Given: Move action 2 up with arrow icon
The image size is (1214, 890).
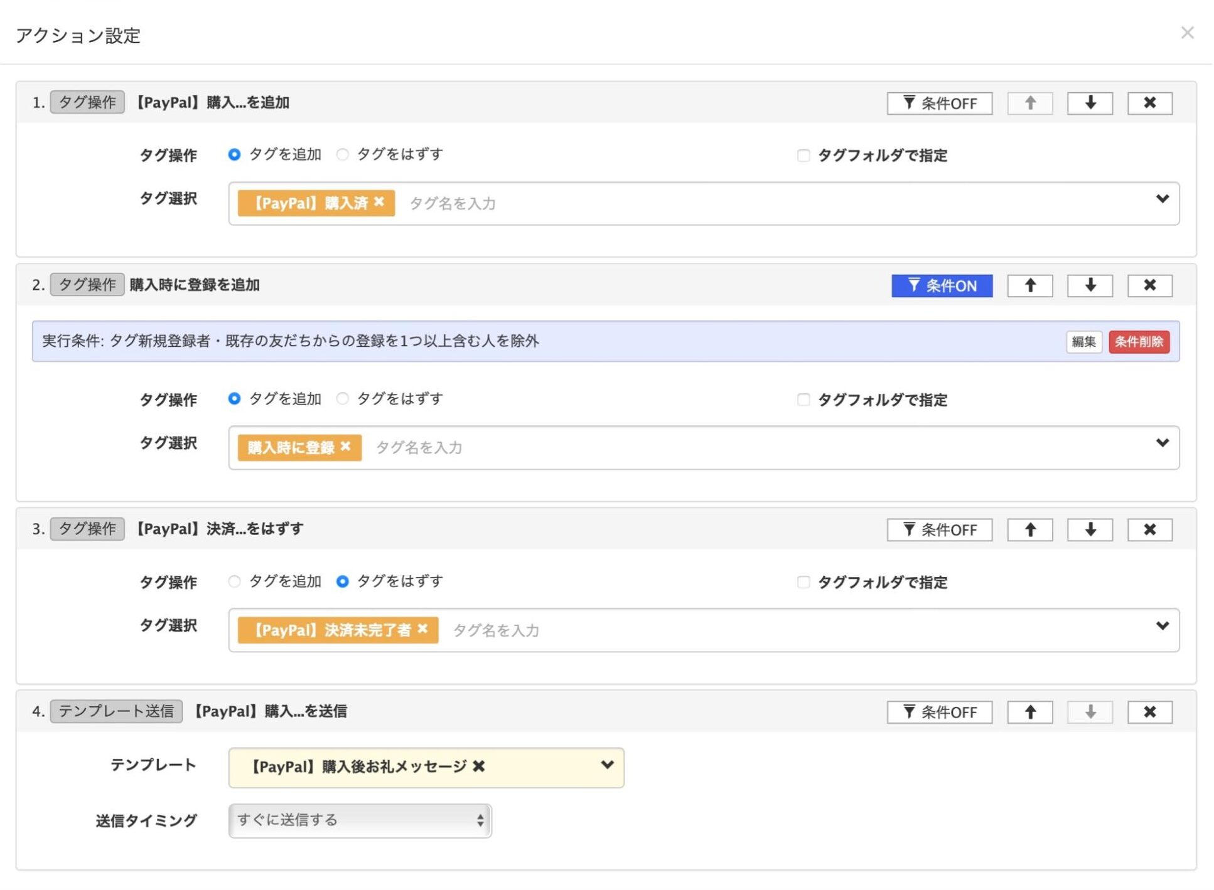Looking at the screenshot, I should 1029,285.
